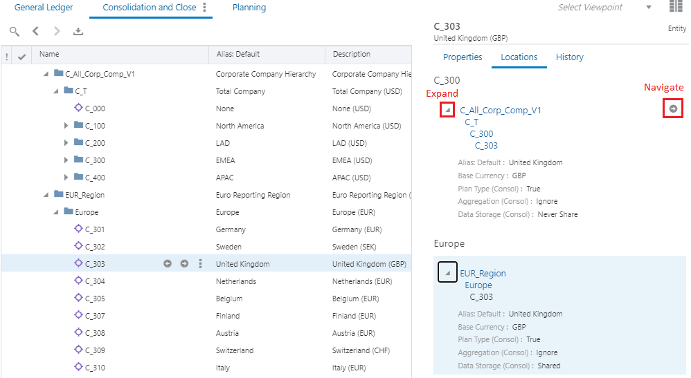Select the C_310 node icon
Viewport: 691px width, 378px height.
78,366
